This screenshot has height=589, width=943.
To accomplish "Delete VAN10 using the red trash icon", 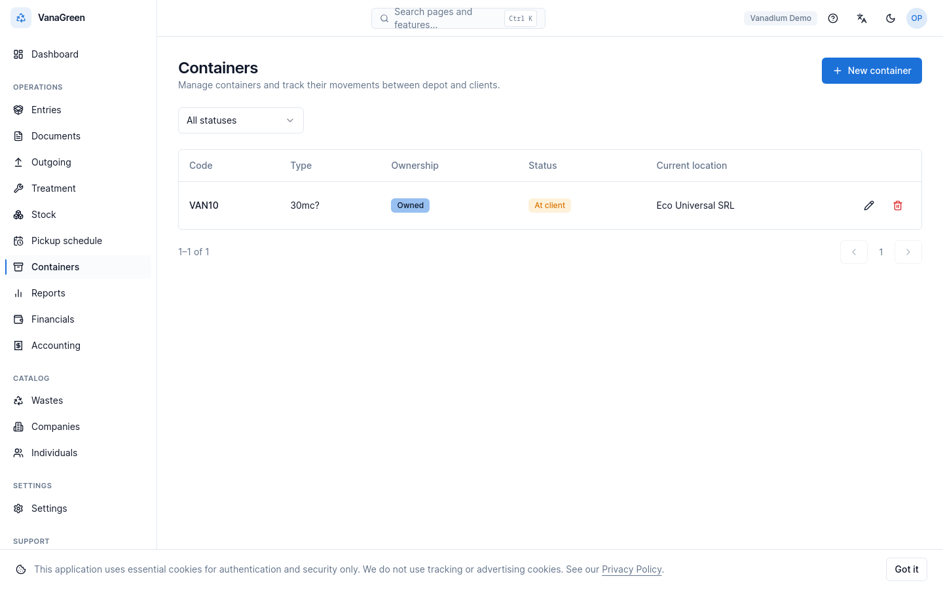I will pyautogui.click(x=898, y=205).
